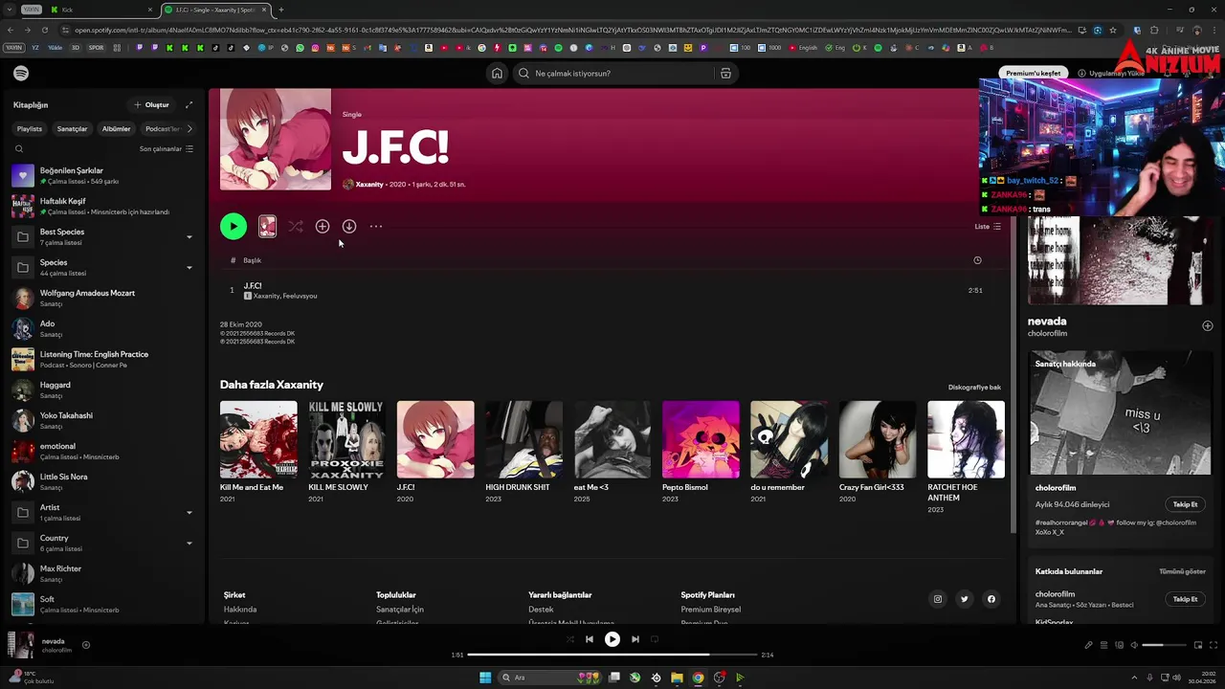The height and width of the screenshot is (689, 1225).
Task: Open Xaxanity artist link under title
Action: [369, 185]
